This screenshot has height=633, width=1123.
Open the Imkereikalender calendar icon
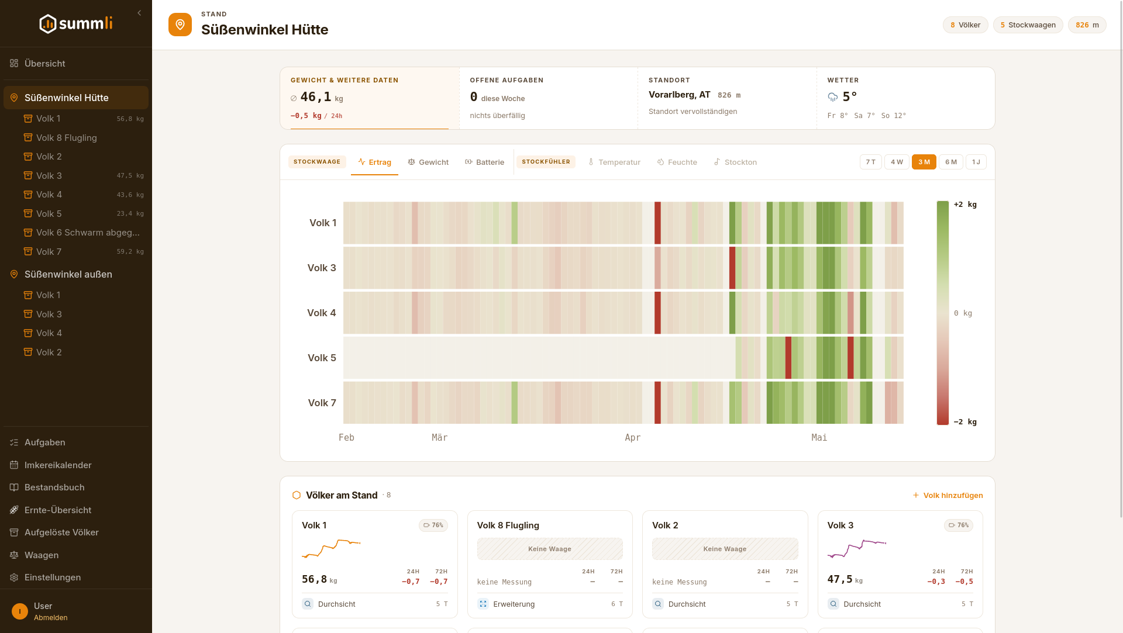coord(14,465)
